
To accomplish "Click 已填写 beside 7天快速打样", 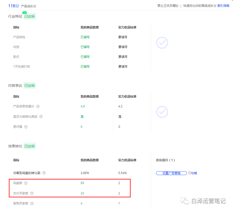I will pos(85,66).
